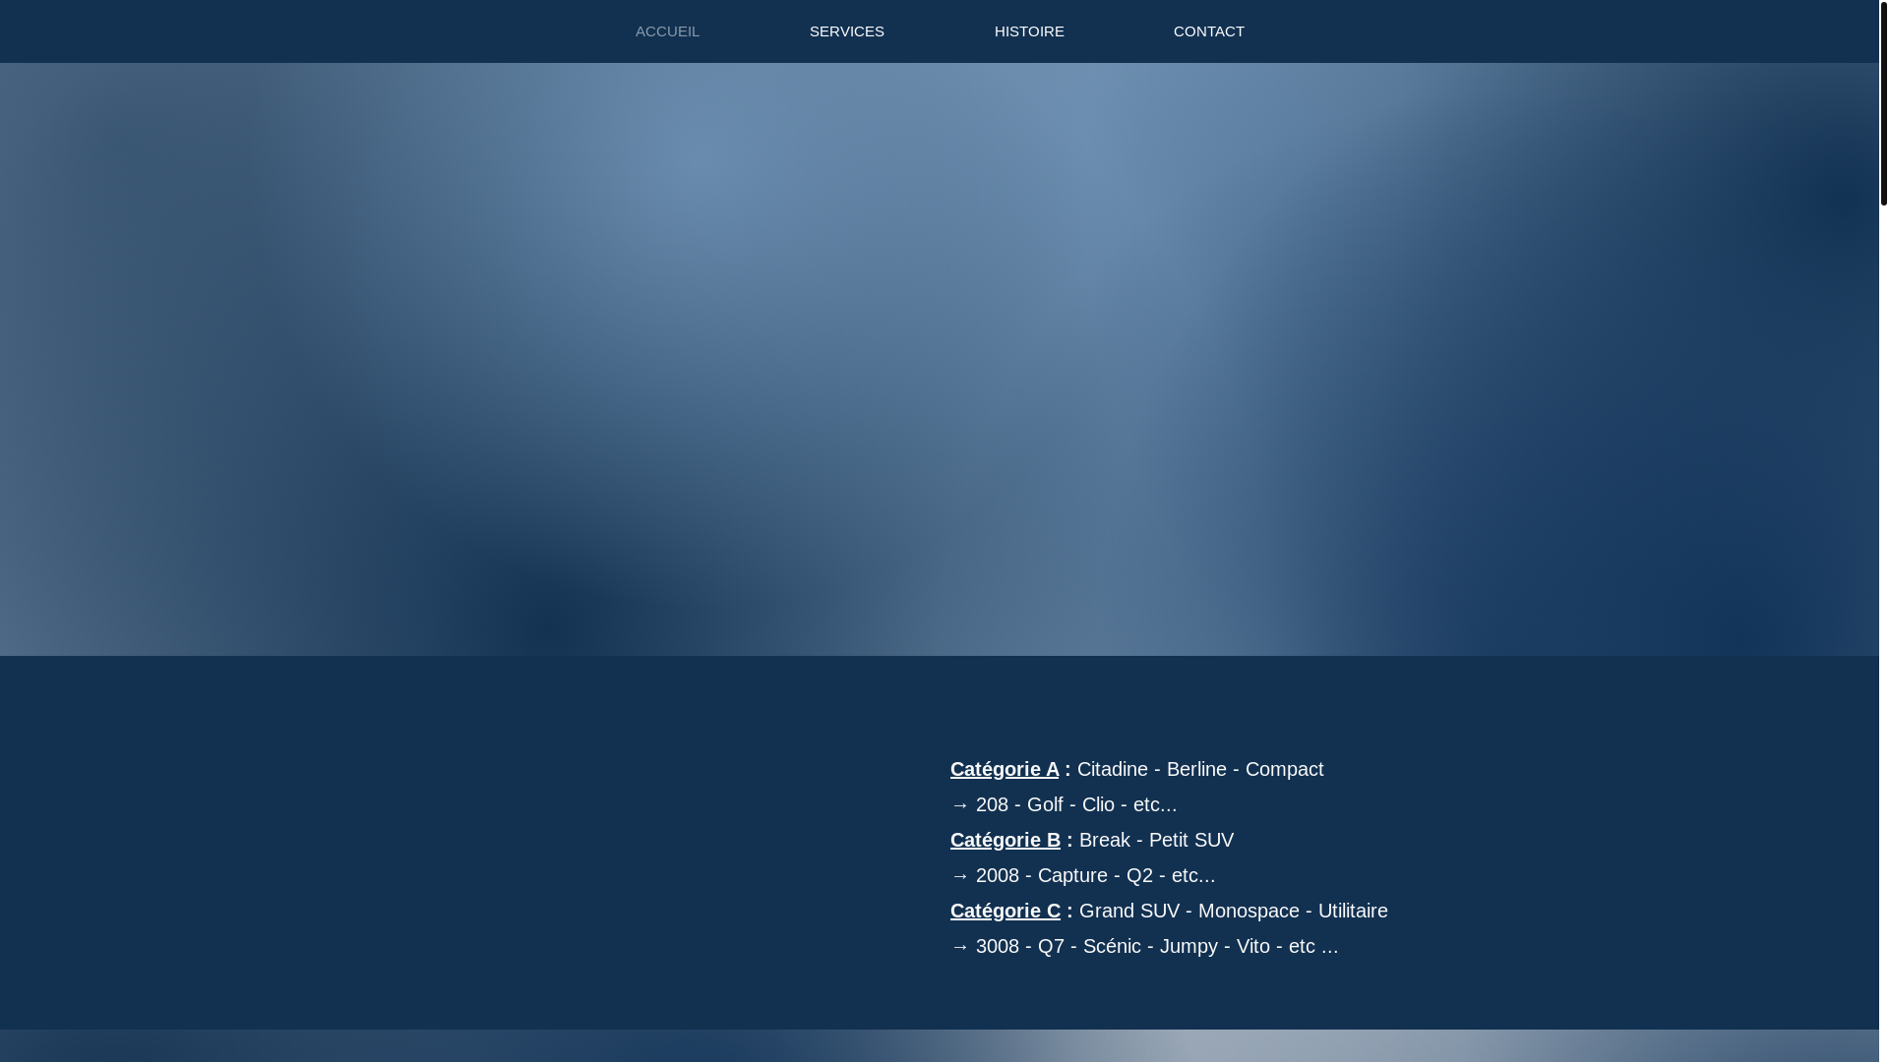Click the "3008 - Q7 - Scénic - Jumpy" line

tap(1144, 946)
